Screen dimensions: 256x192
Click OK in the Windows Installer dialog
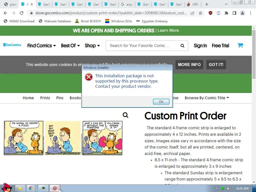[x=161, y=101]
